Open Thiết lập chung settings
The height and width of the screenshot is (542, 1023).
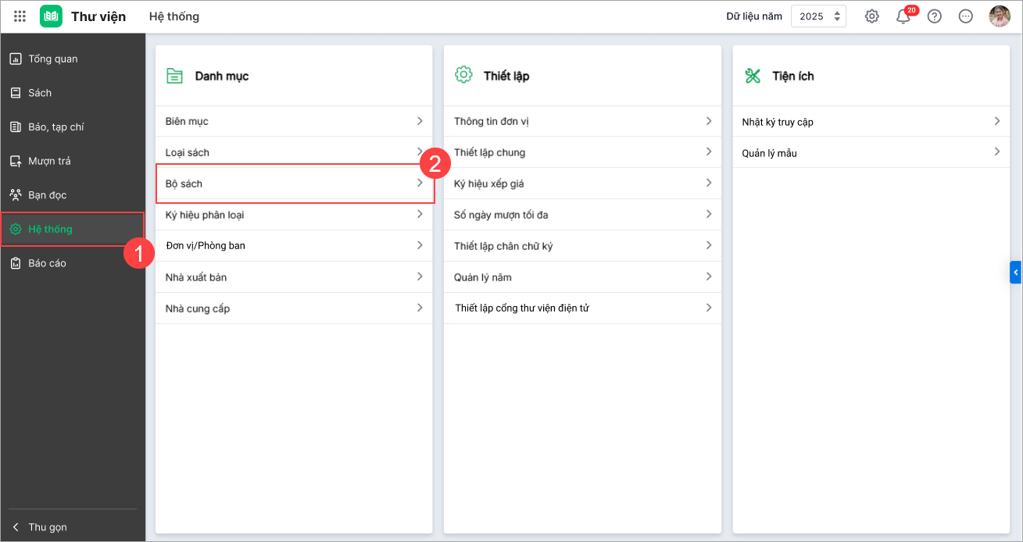[x=582, y=152]
